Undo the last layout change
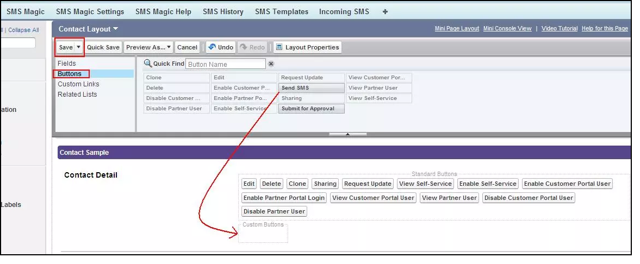Viewport: 640px width, 264px height. click(220, 47)
